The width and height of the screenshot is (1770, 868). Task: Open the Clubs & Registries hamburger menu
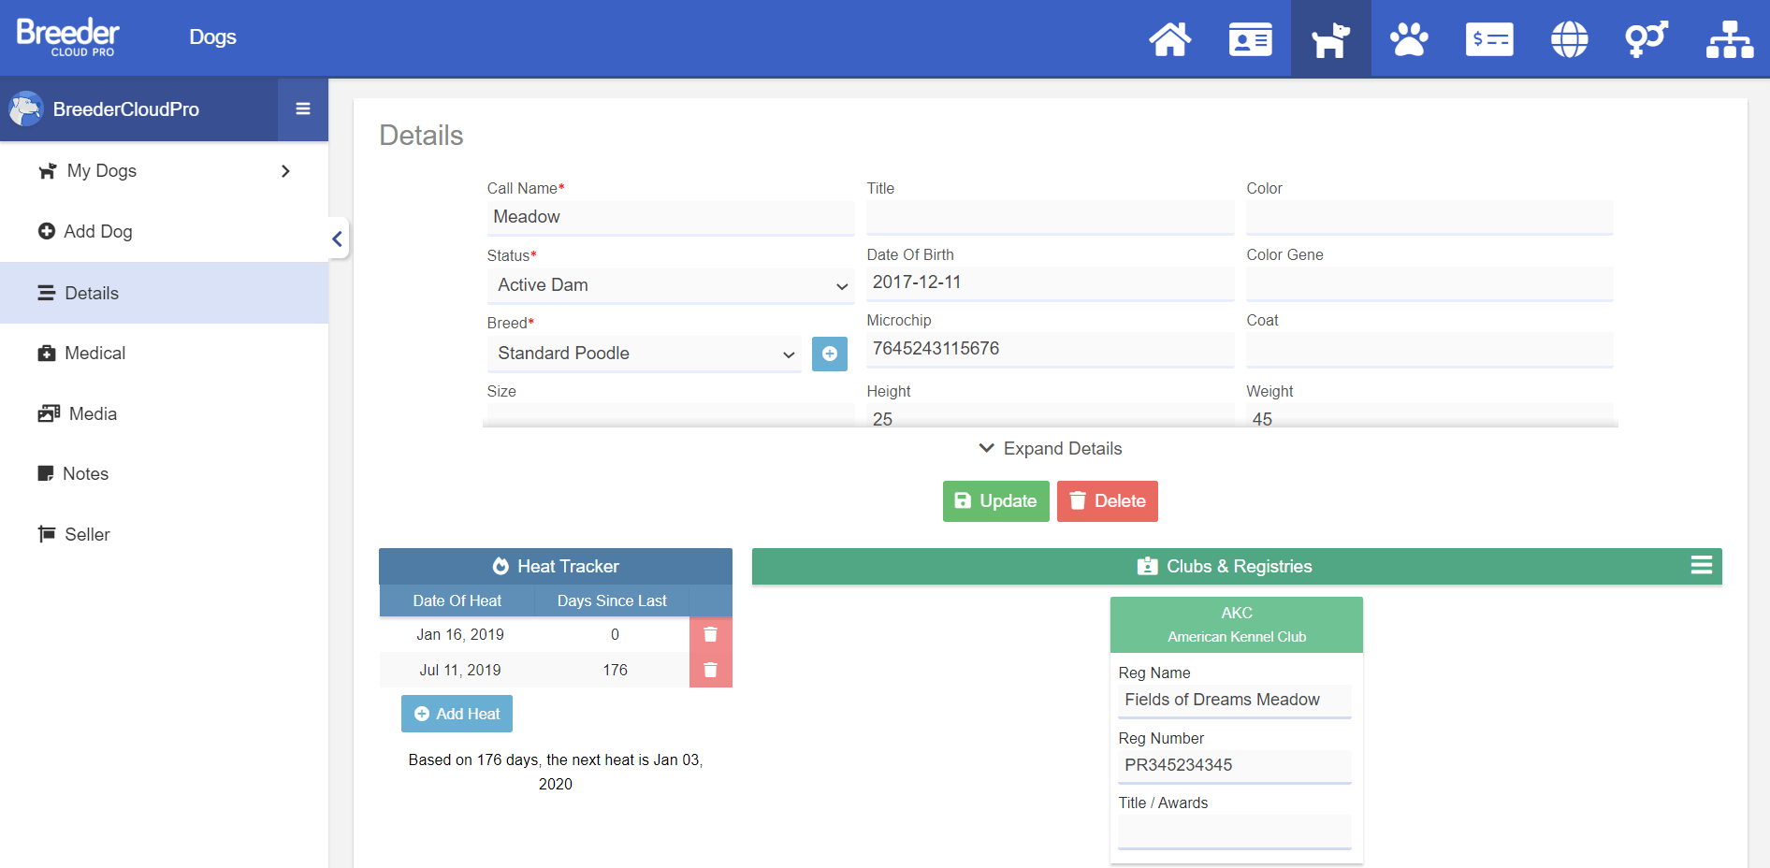click(1701, 566)
